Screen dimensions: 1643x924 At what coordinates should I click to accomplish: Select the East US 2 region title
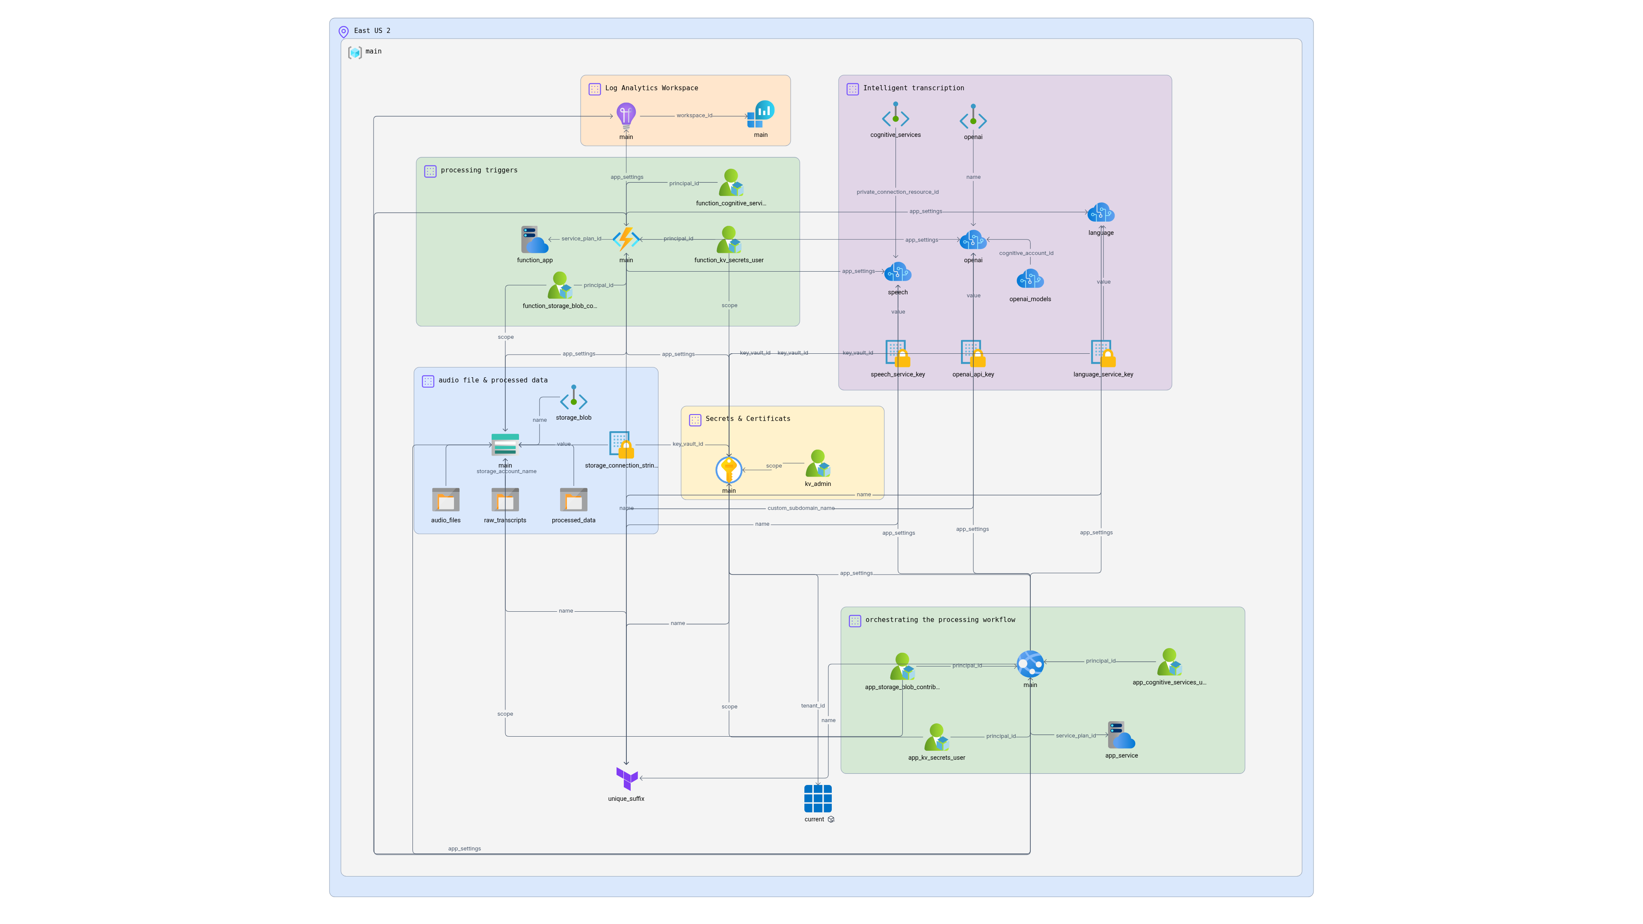372,31
